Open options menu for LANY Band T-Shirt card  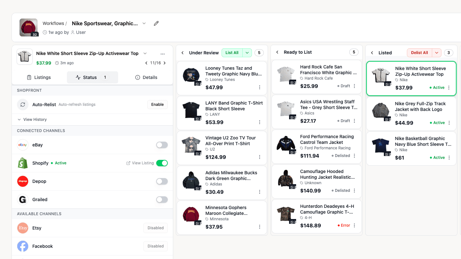coord(260,122)
